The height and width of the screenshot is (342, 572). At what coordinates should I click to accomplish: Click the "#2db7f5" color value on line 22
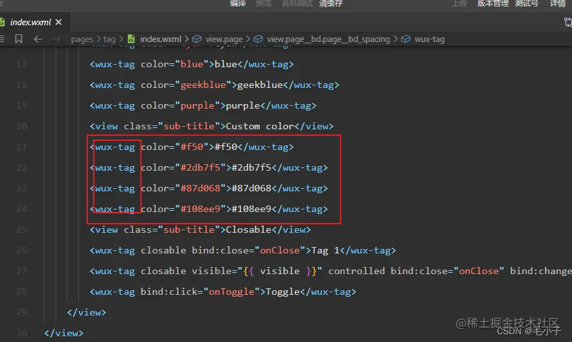[x=200, y=168]
